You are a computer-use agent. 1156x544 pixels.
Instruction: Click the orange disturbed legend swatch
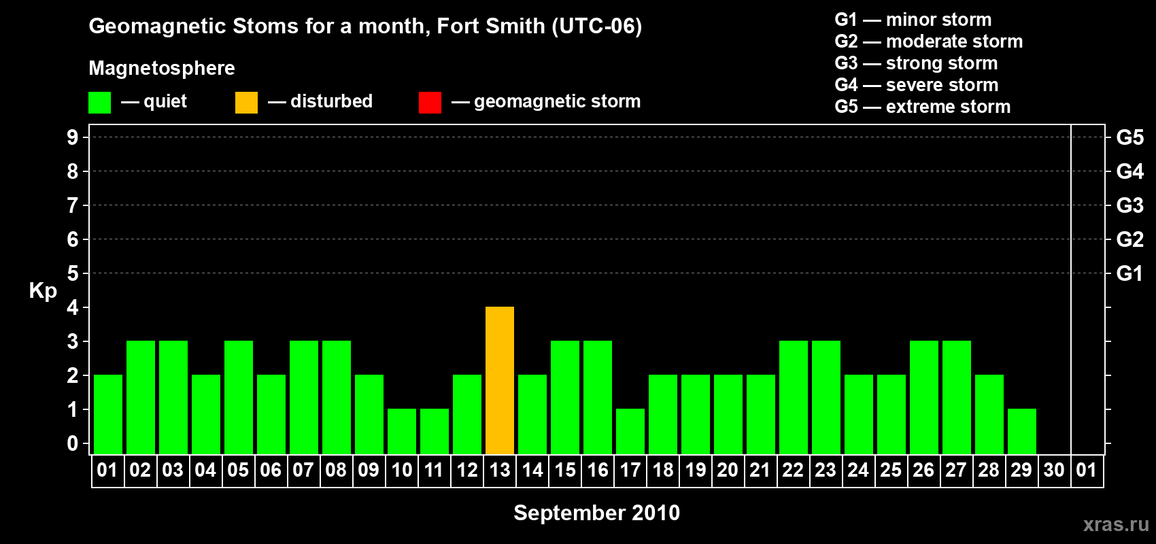(246, 103)
